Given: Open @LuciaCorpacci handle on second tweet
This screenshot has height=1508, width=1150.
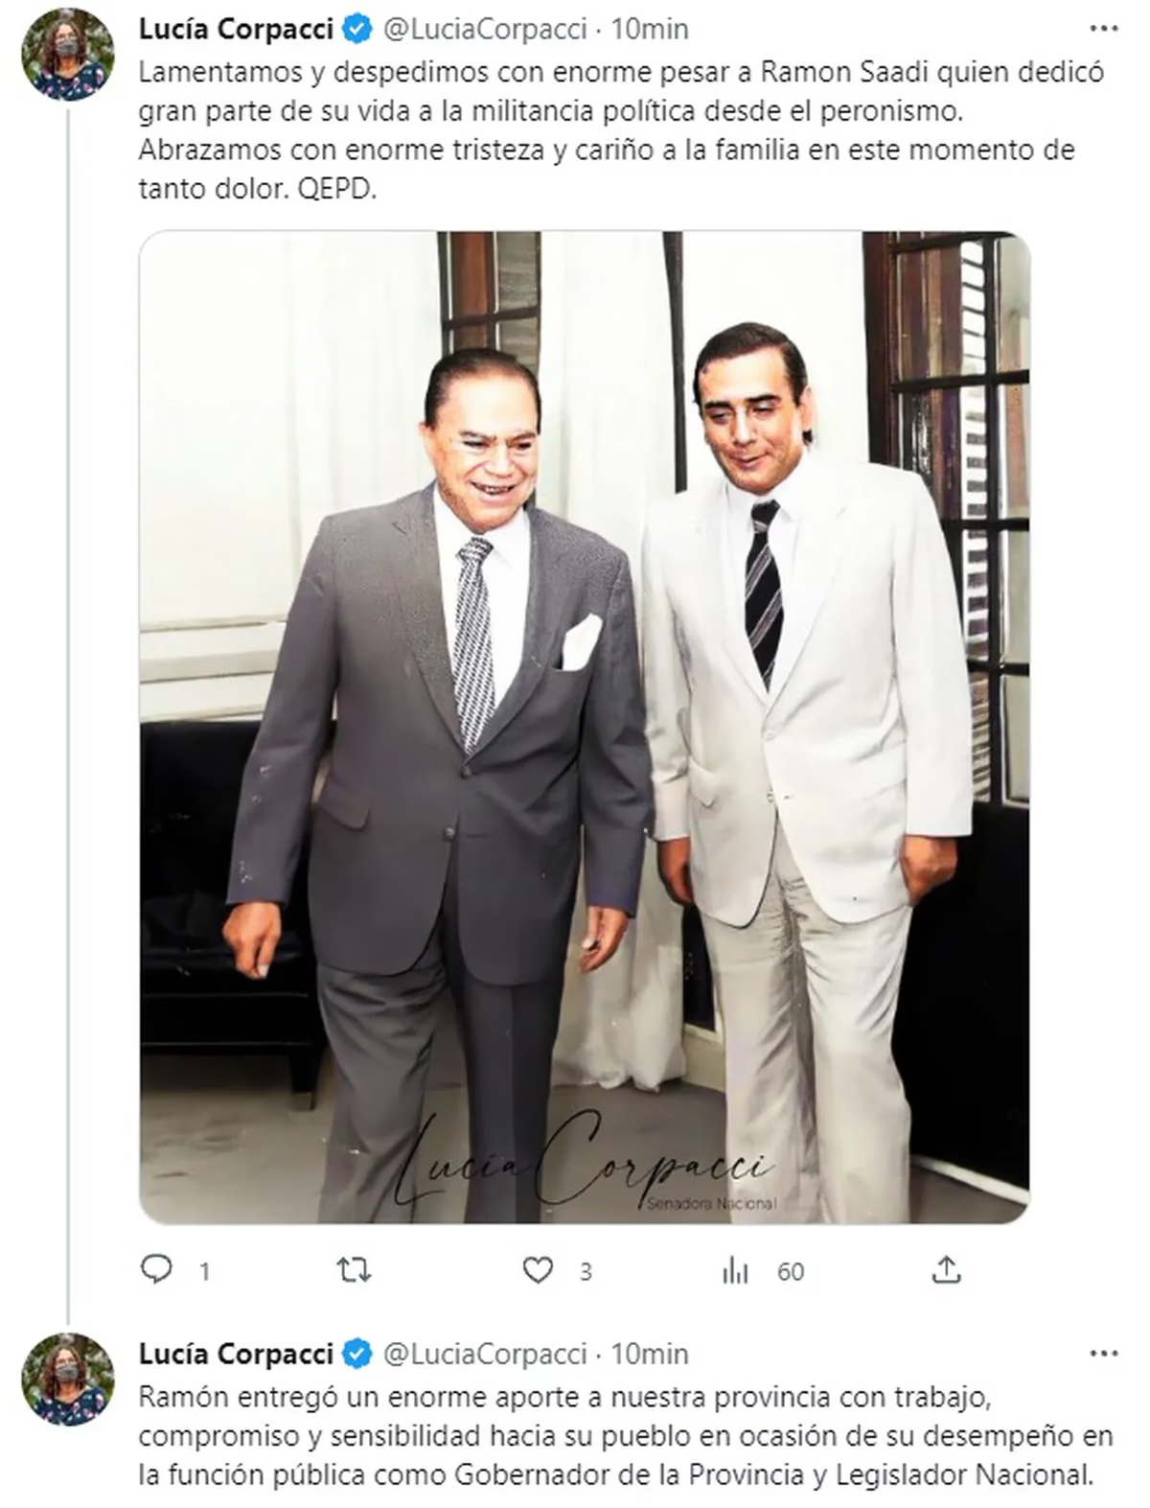Looking at the screenshot, I should [x=485, y=1354].
